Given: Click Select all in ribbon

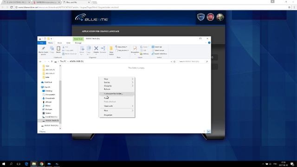Looking at the screenshot, I should tap(157, 47).
